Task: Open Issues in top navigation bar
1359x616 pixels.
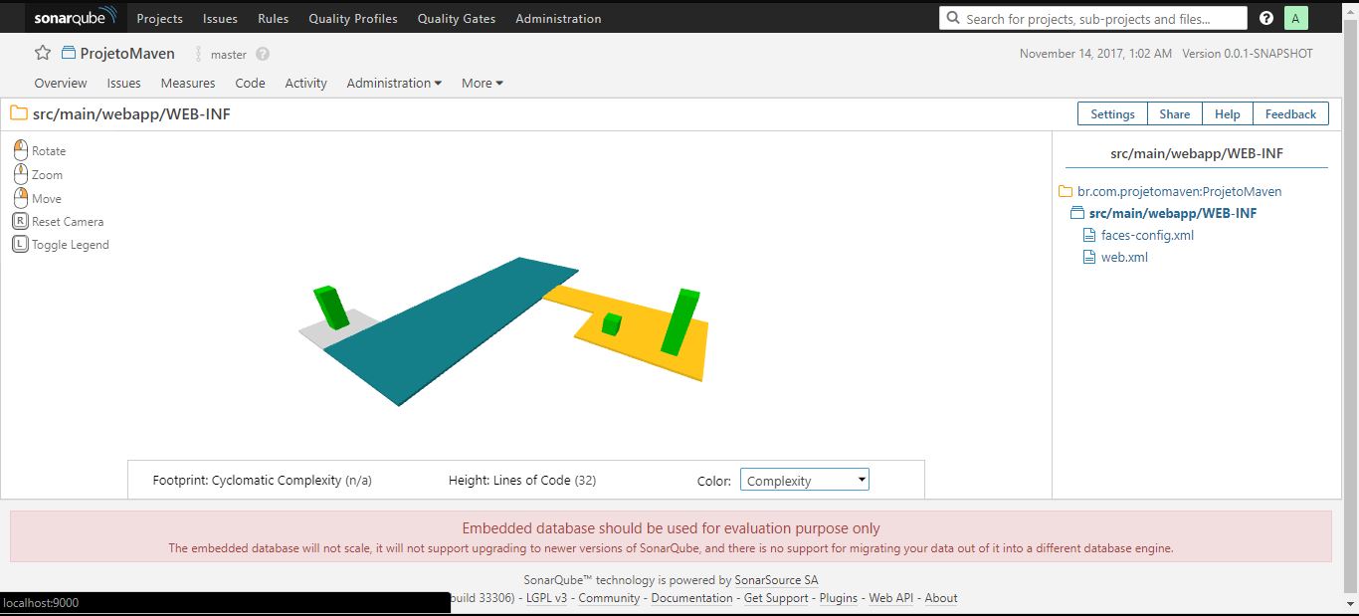Action: point(220,18)
